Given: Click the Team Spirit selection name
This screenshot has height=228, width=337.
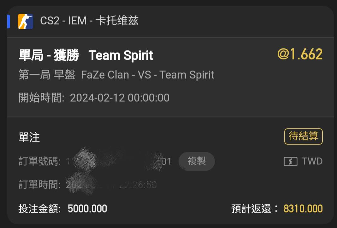Looking at the screenshot, I should [x=121, y=55].
